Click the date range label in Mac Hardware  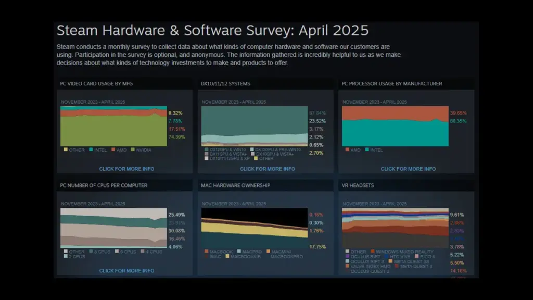coord(234,204)
